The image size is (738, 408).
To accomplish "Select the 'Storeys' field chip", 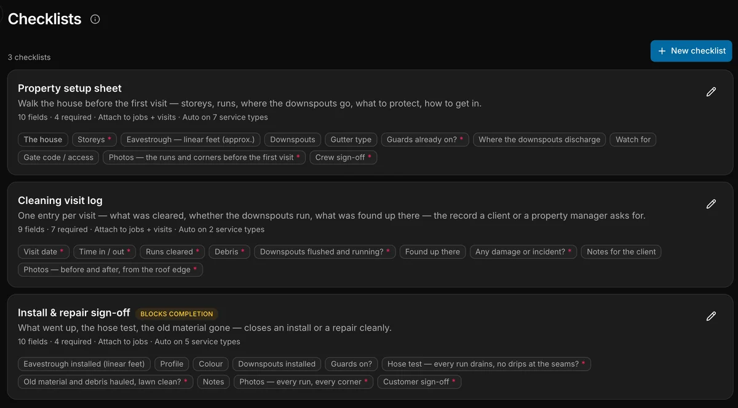I will pos(94,139).
